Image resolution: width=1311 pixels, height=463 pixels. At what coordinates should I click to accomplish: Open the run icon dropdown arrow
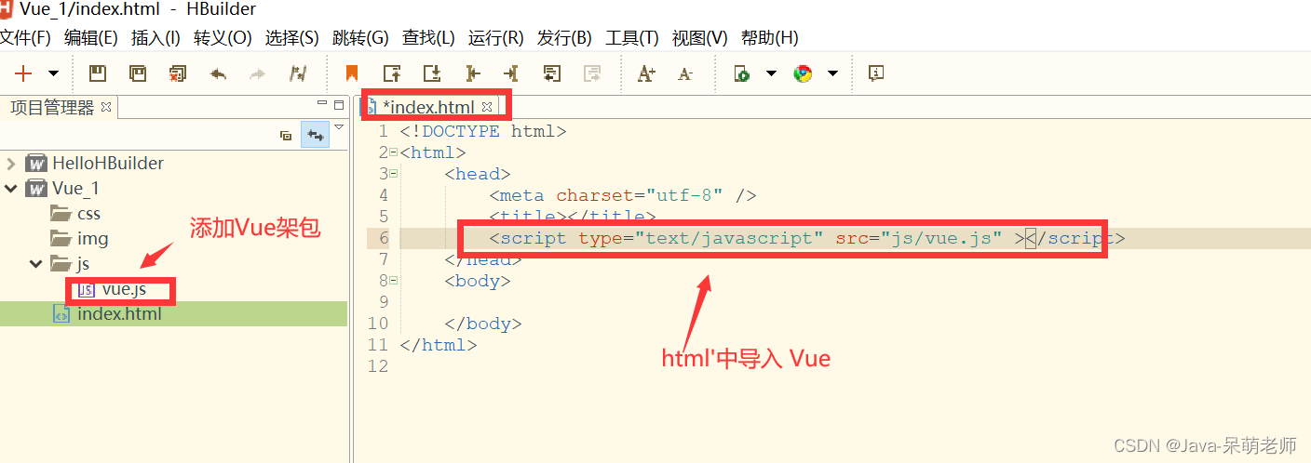(771, 73)
